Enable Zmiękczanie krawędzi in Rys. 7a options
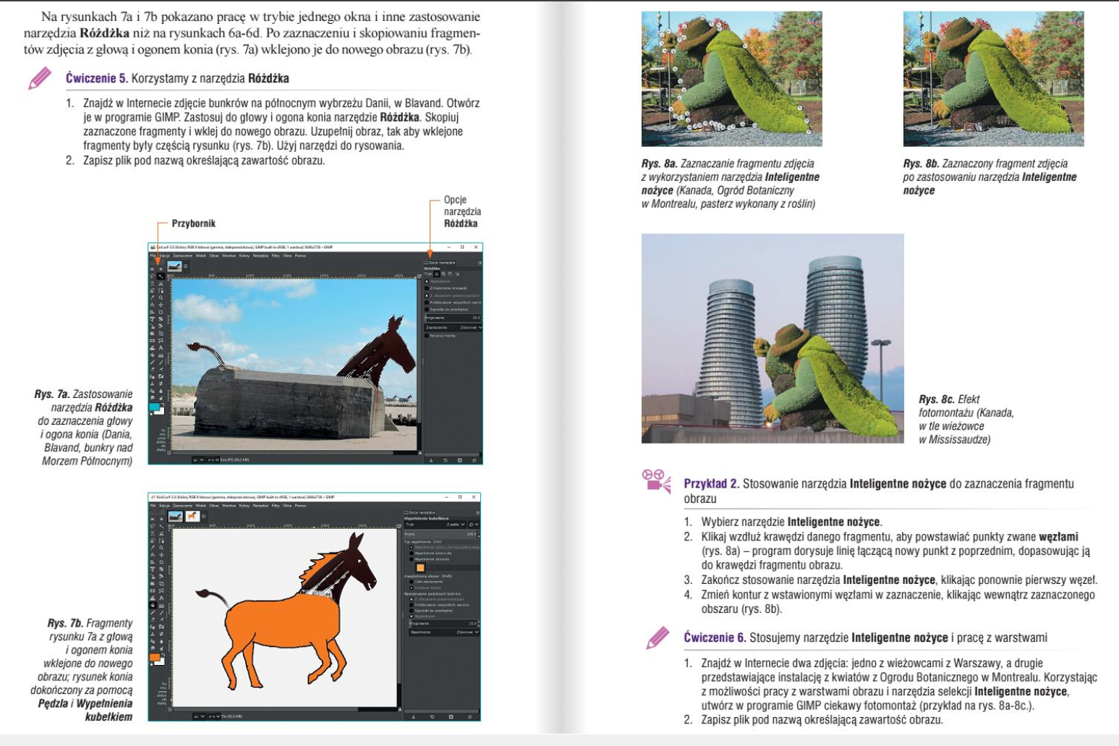This screenshot has width=1119, height=746. tap(427, 288)
